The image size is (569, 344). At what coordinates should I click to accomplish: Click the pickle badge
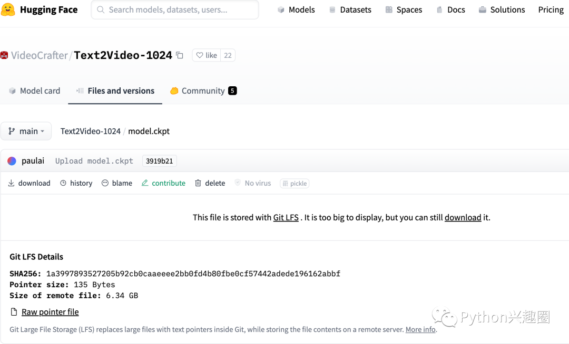295,184
